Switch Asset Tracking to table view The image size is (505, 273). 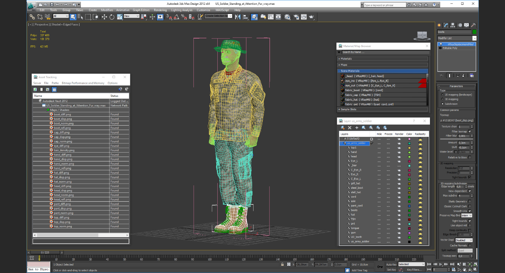pos(54,89)
